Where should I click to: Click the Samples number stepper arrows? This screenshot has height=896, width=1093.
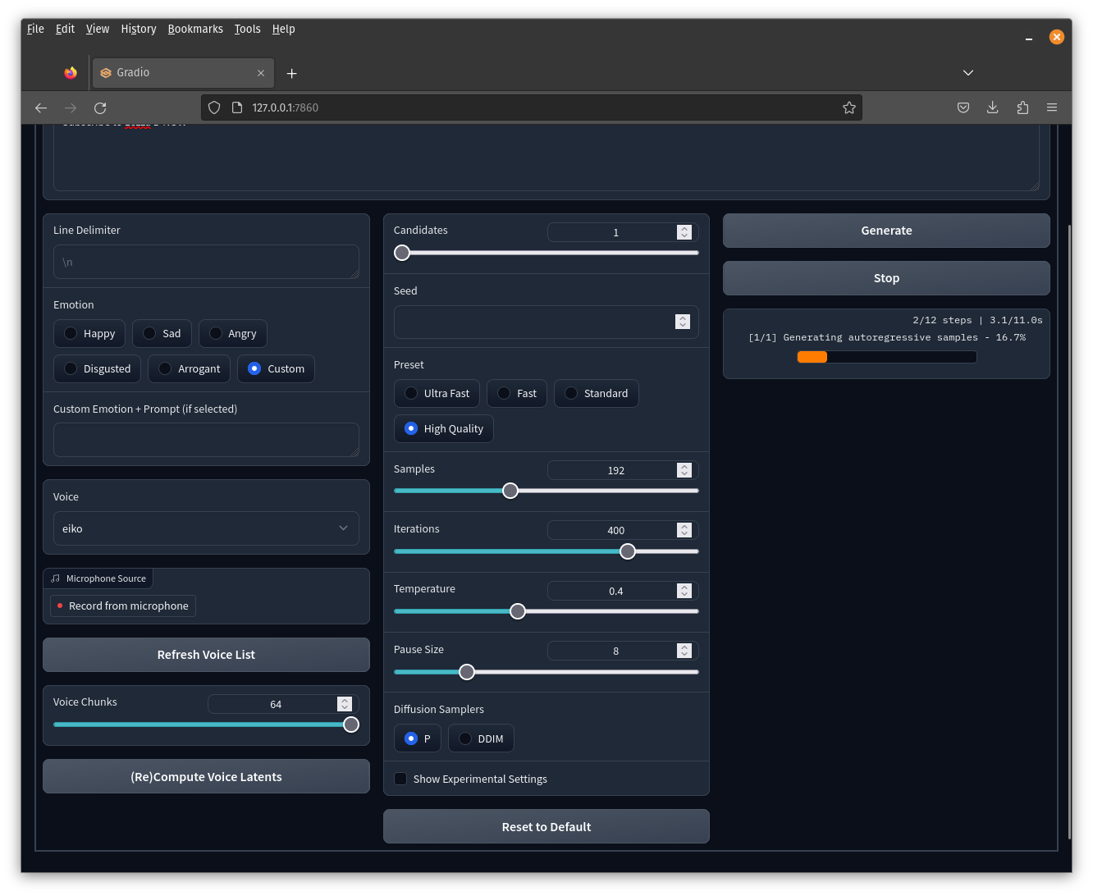(x=684, y=470)
